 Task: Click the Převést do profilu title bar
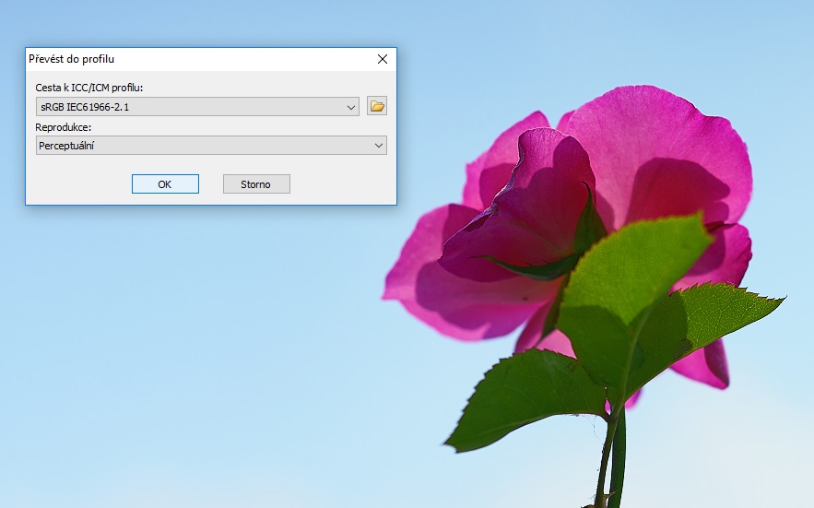click(184, 59)
